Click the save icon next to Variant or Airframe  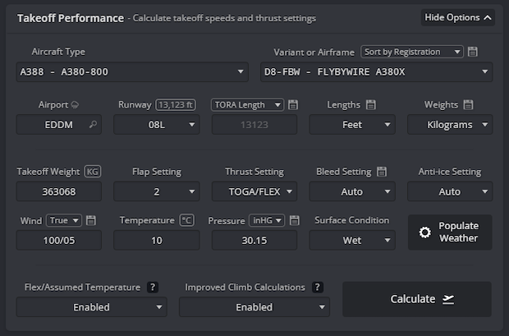[473, 52]
